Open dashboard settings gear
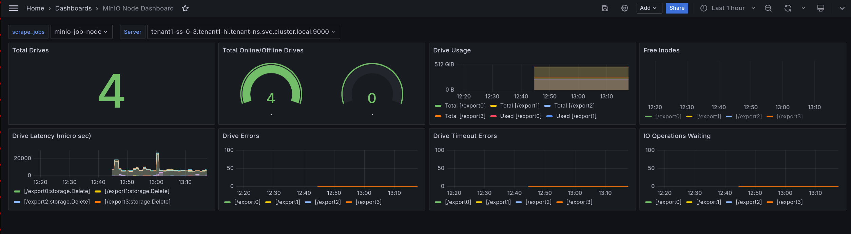 coord(624,8)
